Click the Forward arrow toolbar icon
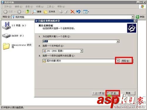This screenshot has height=110, width=147. coord(19,12)
